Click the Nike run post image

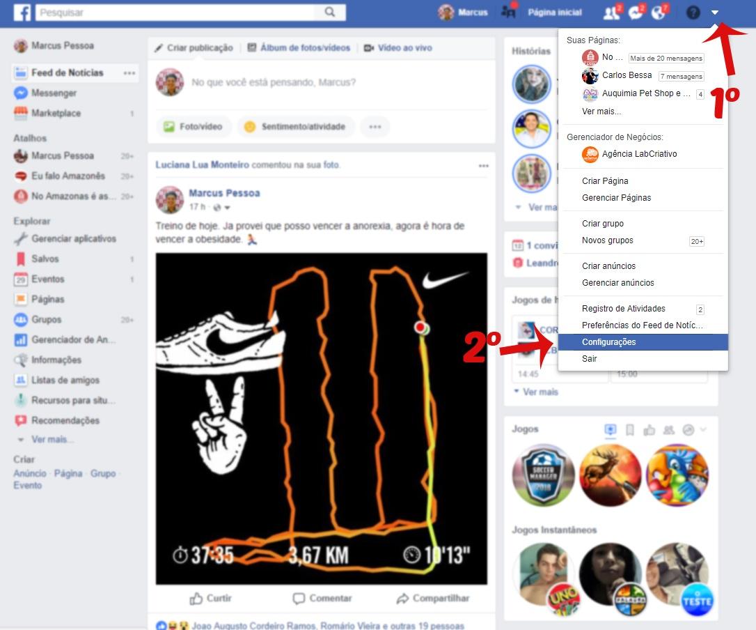coord(321,419)
